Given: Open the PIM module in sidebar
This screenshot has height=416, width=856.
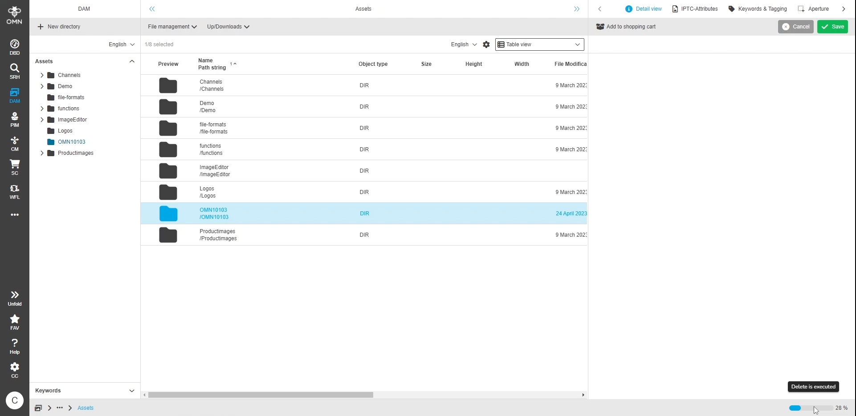Looking at the screenshot, I should click(15, 119).
